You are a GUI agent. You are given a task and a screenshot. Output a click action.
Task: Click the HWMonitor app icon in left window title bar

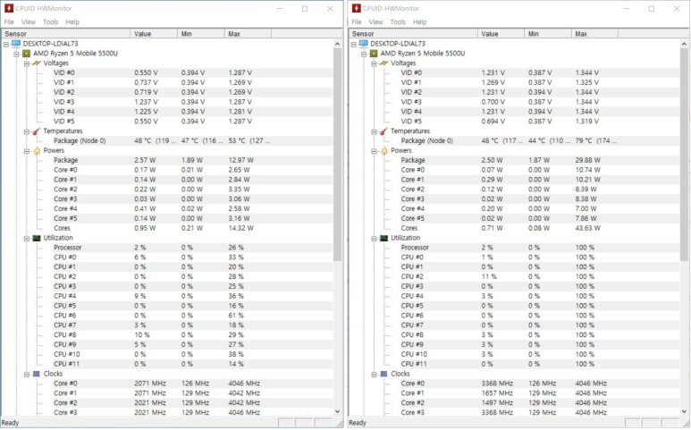(9, 8)
